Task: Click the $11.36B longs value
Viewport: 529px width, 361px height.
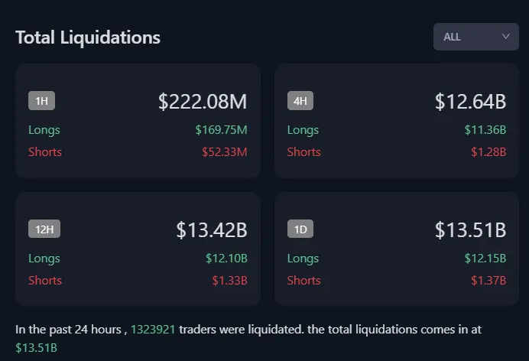Action: tap(485, 130)
